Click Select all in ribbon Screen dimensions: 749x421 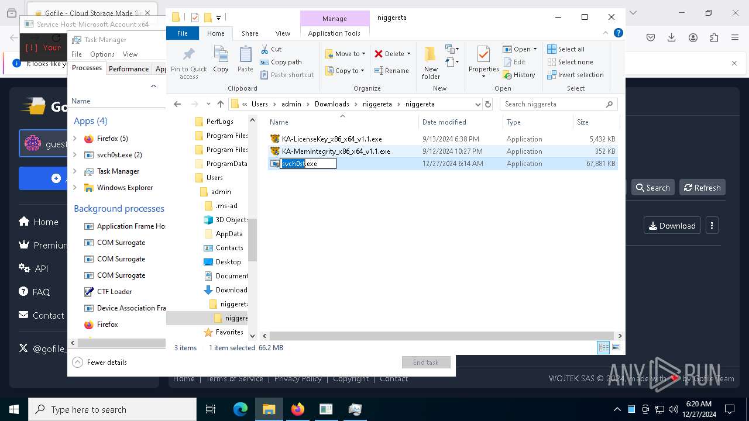point(566,49)
